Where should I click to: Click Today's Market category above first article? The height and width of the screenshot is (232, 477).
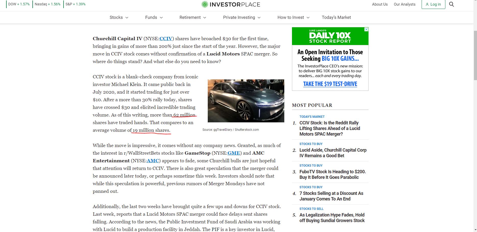(312, 117)
